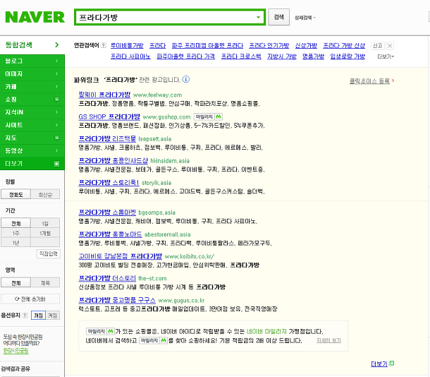Select 1년 period option
The height and width of the screenshot is (377, 430).
16,243
